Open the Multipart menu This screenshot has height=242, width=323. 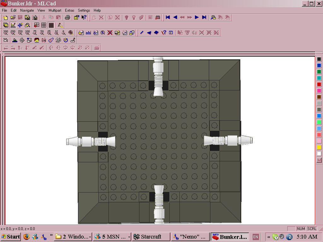[x=55, y=10]
